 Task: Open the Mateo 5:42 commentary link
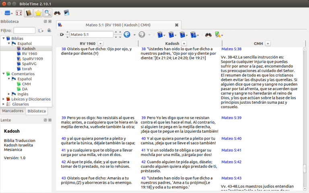(231, 162)
